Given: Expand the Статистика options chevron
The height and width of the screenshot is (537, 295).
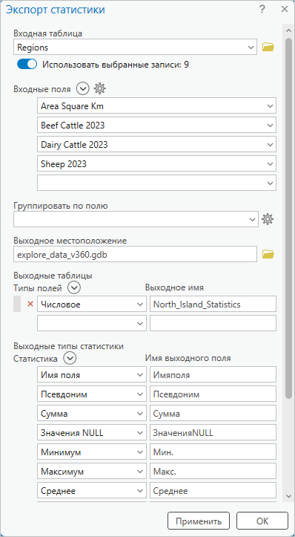Looking at the screenshot, I should 70,358.
